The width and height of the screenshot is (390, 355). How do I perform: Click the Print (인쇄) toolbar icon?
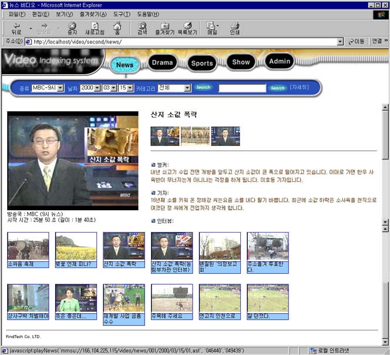point(235,28)
